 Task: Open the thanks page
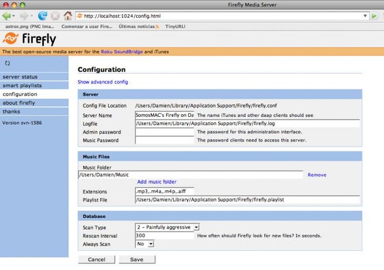click(x=34, y=111)
